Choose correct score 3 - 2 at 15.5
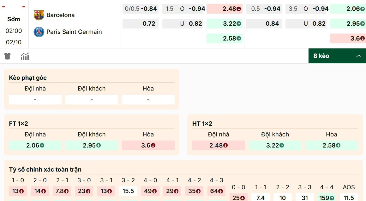Viewport: 366px width, 201px height. (128, 191)
